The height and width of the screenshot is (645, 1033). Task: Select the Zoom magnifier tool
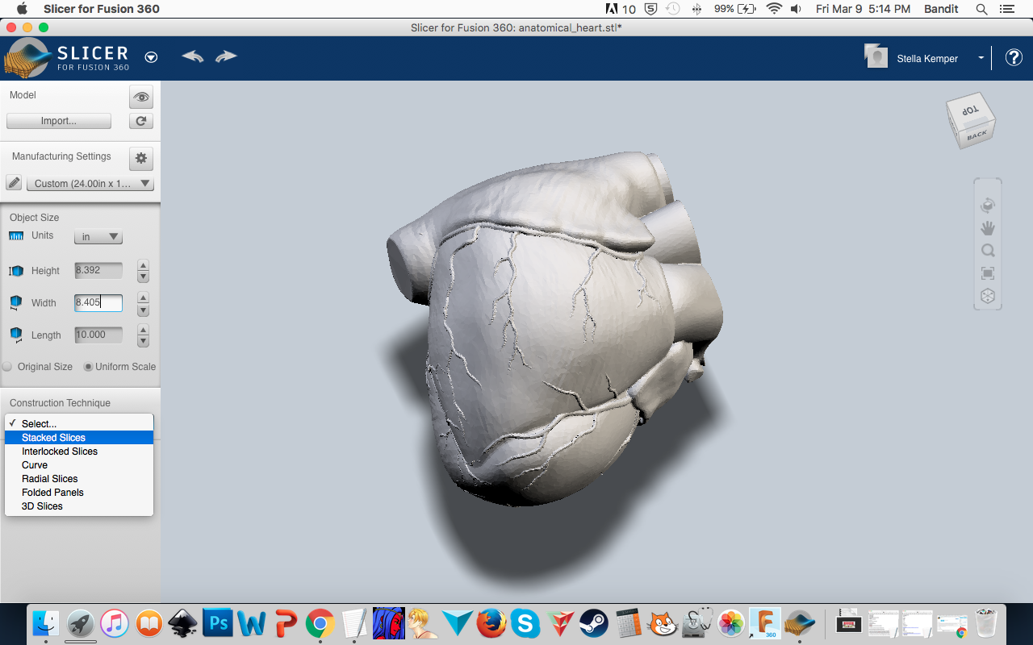pos(988,251)
